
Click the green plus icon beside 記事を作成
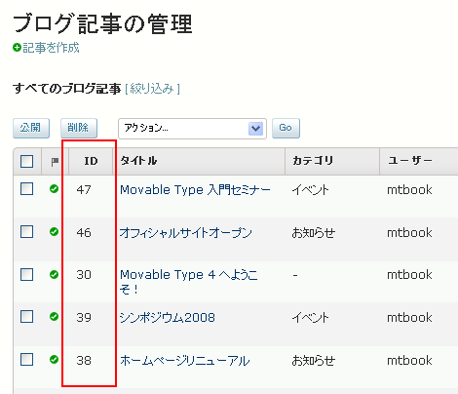click(17, 48)
